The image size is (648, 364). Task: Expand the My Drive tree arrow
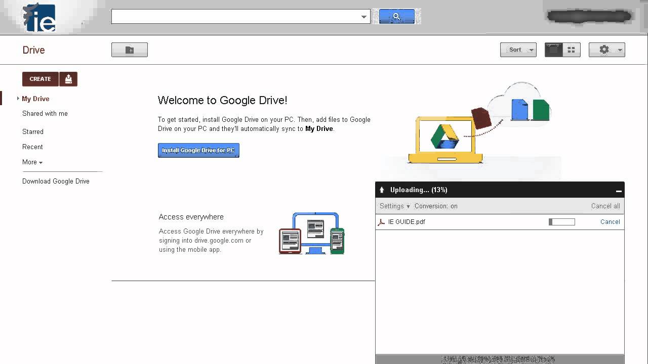(x=18, y=99)
